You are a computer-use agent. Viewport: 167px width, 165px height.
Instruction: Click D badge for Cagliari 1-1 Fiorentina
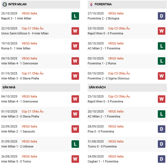click(x=161, y=159)
